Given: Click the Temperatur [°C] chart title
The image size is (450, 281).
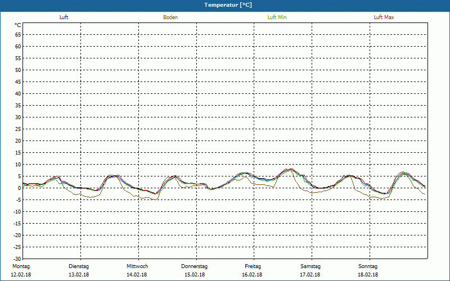Looking at the screenshot, I should pos(228,5).
